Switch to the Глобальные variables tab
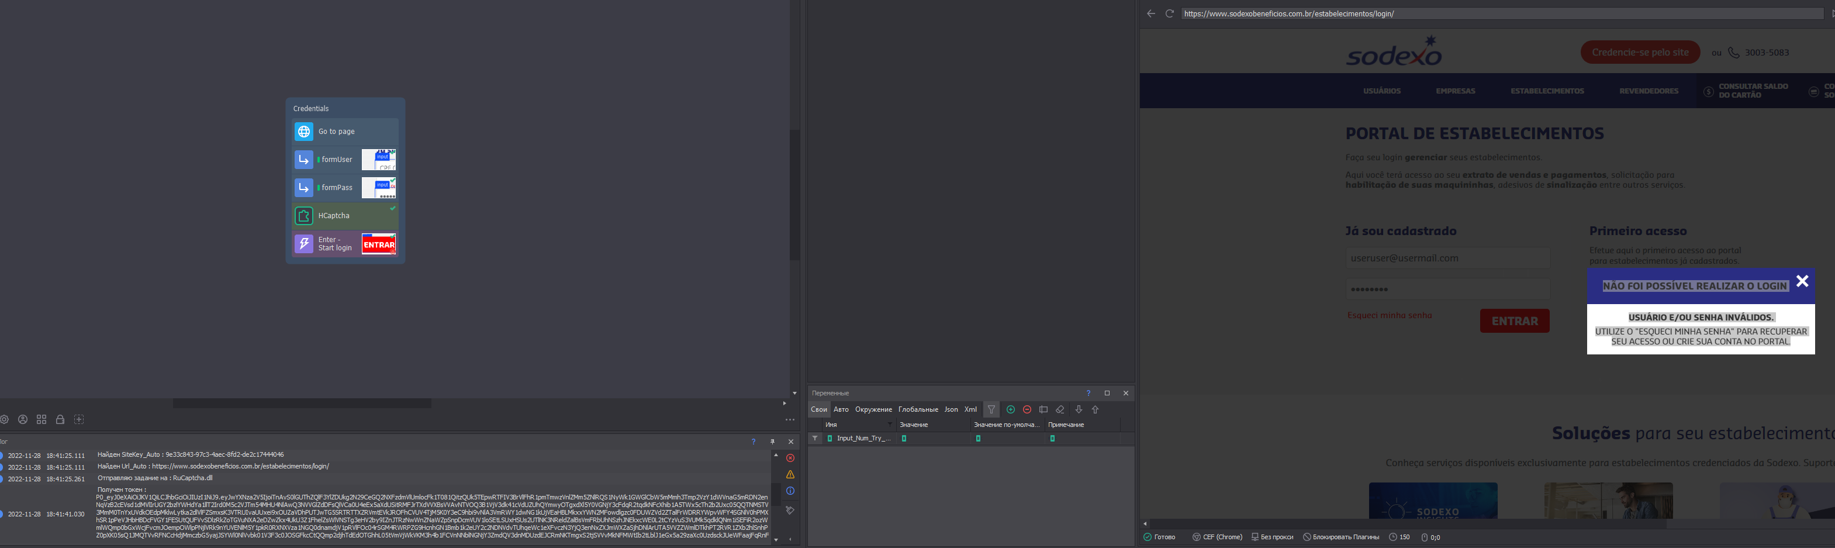 coord(918,410)
